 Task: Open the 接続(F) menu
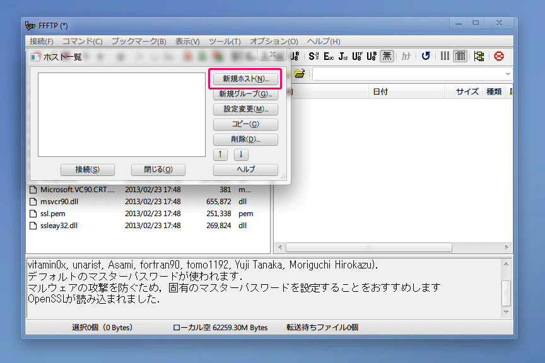(42, 41)
